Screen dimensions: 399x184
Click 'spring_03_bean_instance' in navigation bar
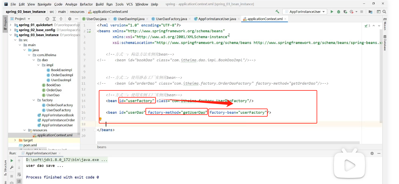tap(26, 12)
